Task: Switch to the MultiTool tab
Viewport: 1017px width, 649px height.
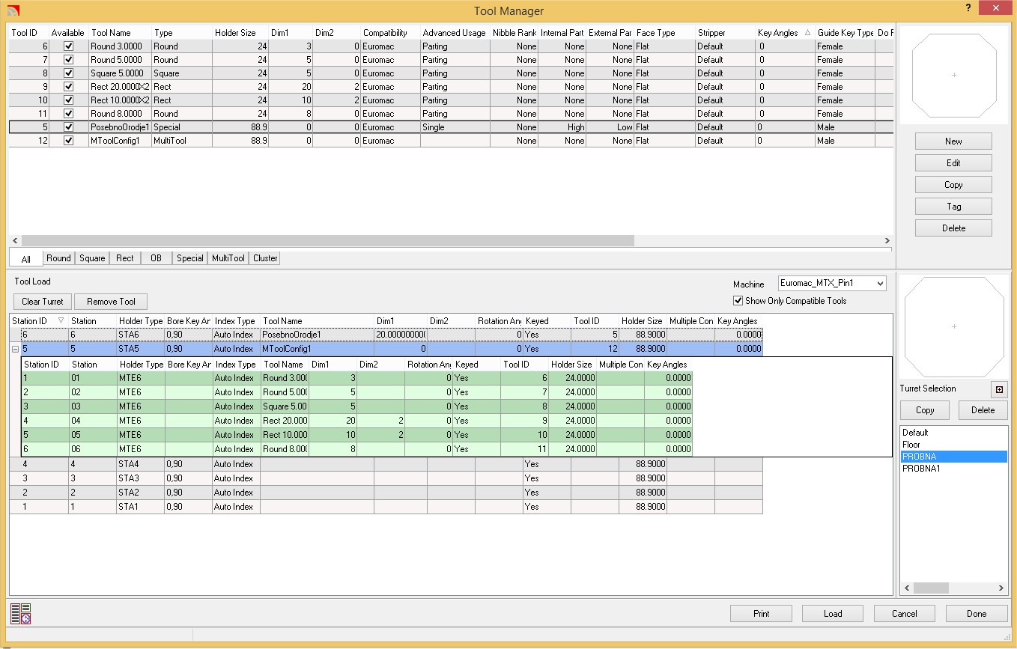Action: [228, 258]
